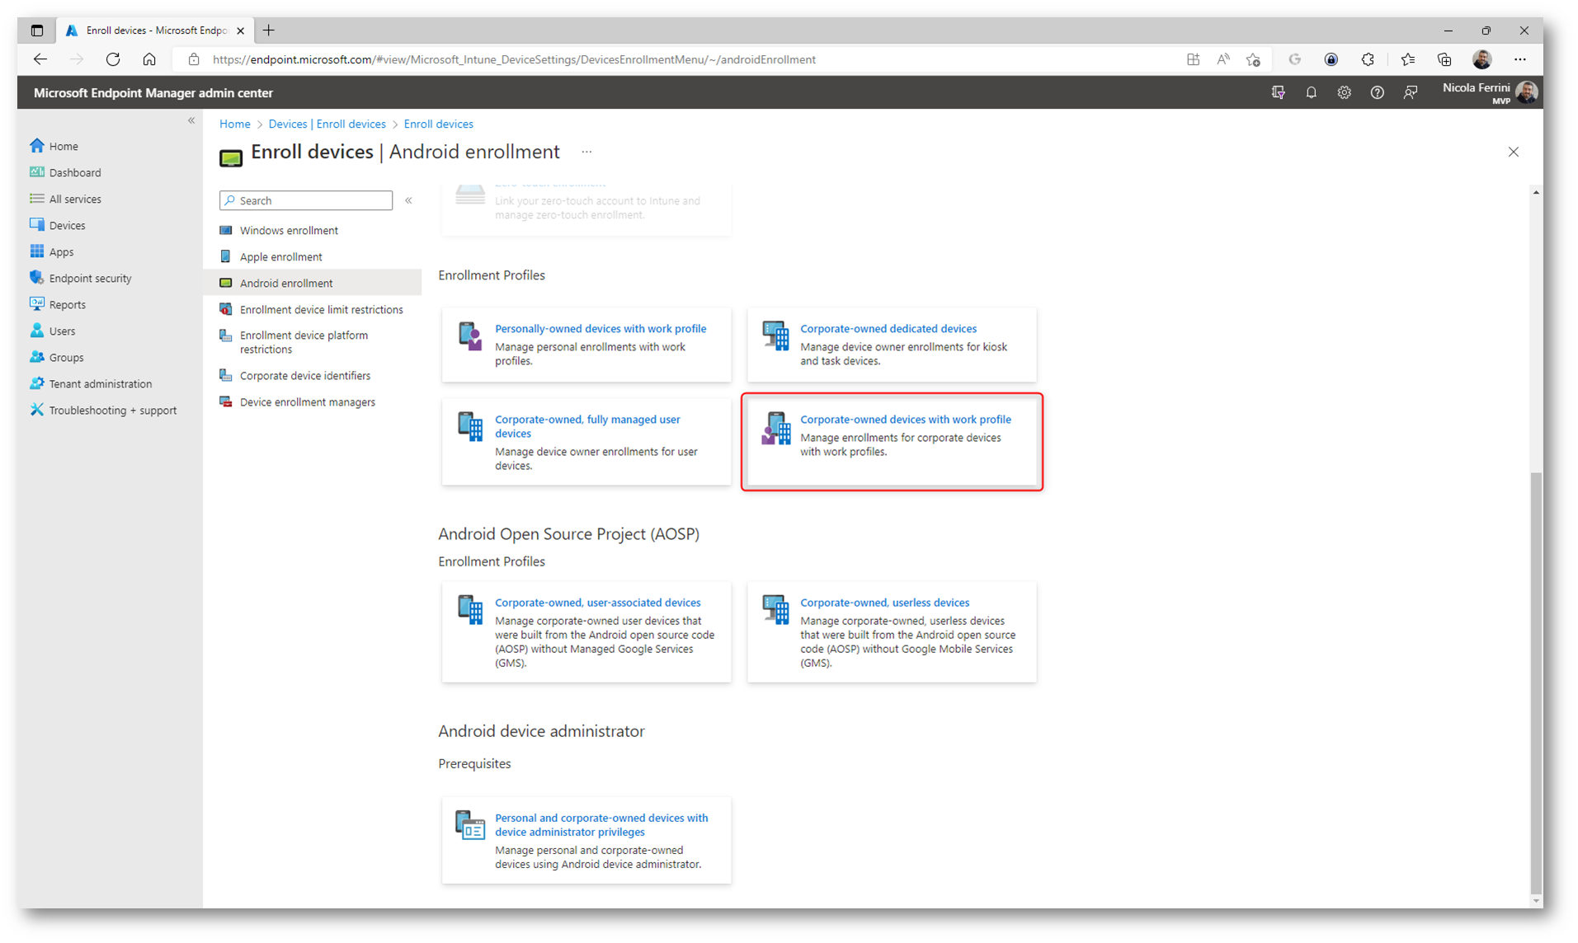Open a new browser tab
The height and width of the screenshot is (943, 1578).
coord(269,30)
